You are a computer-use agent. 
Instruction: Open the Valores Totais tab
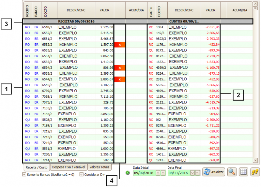pyautogui.click(x=100, y=167)
